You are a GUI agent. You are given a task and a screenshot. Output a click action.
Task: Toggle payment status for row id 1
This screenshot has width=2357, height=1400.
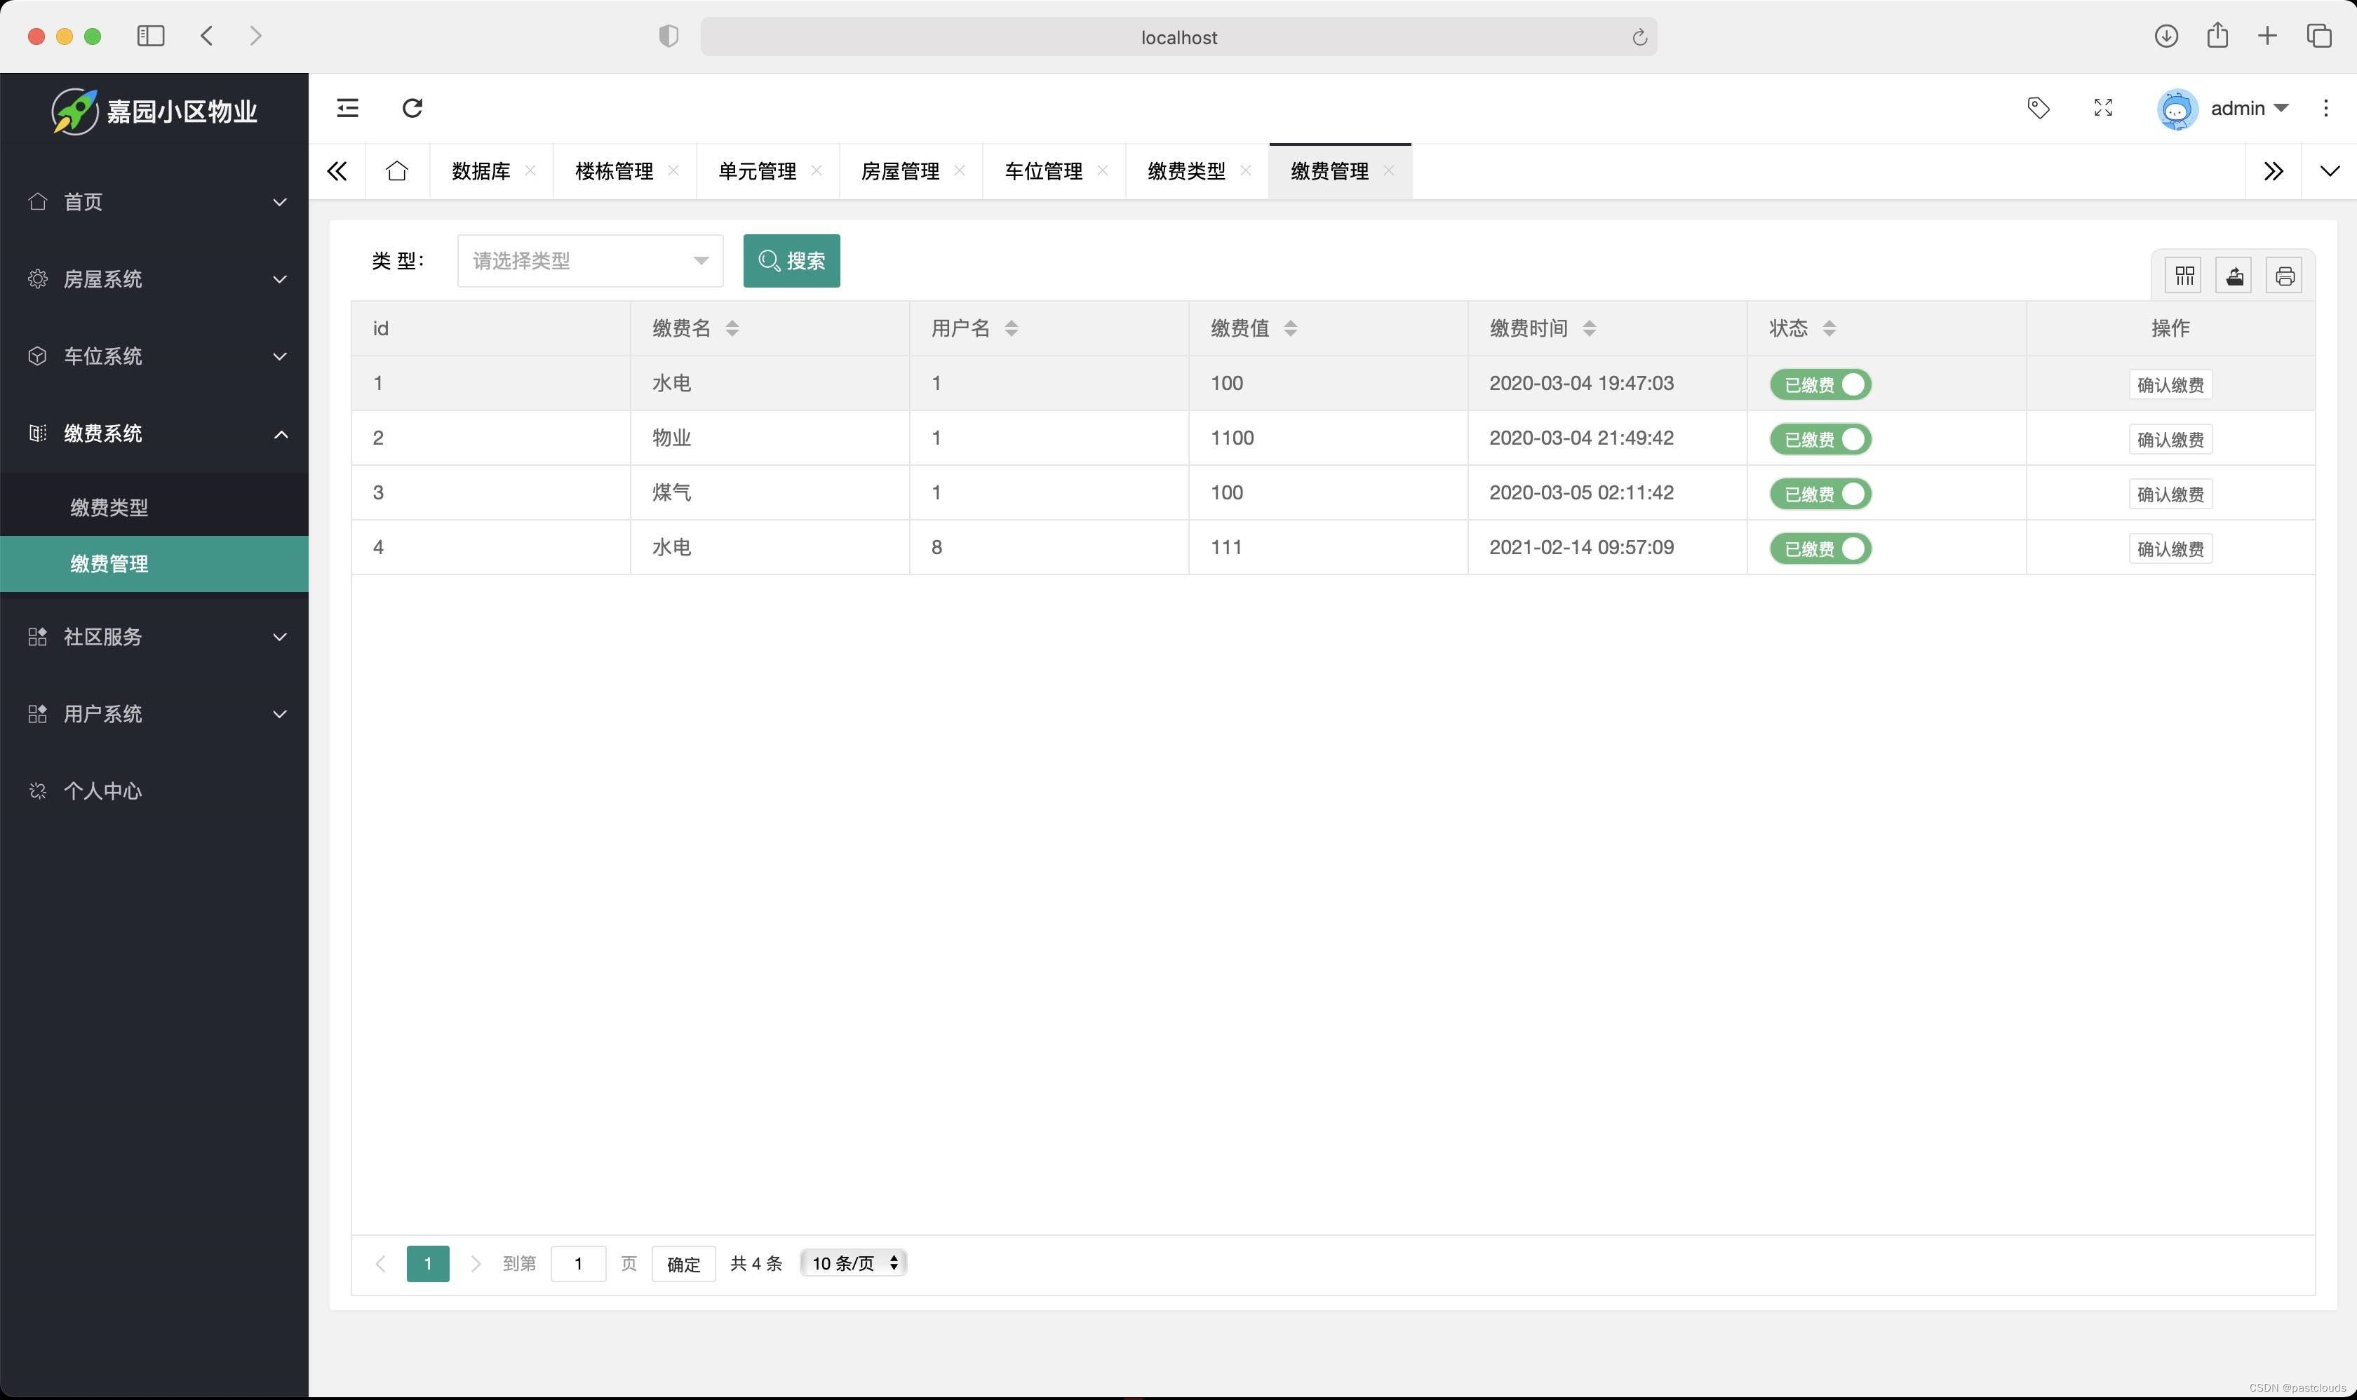[x=1820, y=384]
